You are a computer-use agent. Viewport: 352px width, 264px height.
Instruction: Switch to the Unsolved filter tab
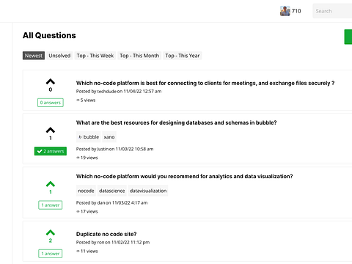click(59, 56)
